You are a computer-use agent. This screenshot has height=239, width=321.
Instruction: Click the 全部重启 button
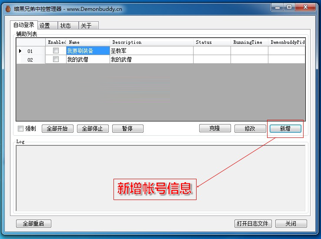click(x=33, y=223)
